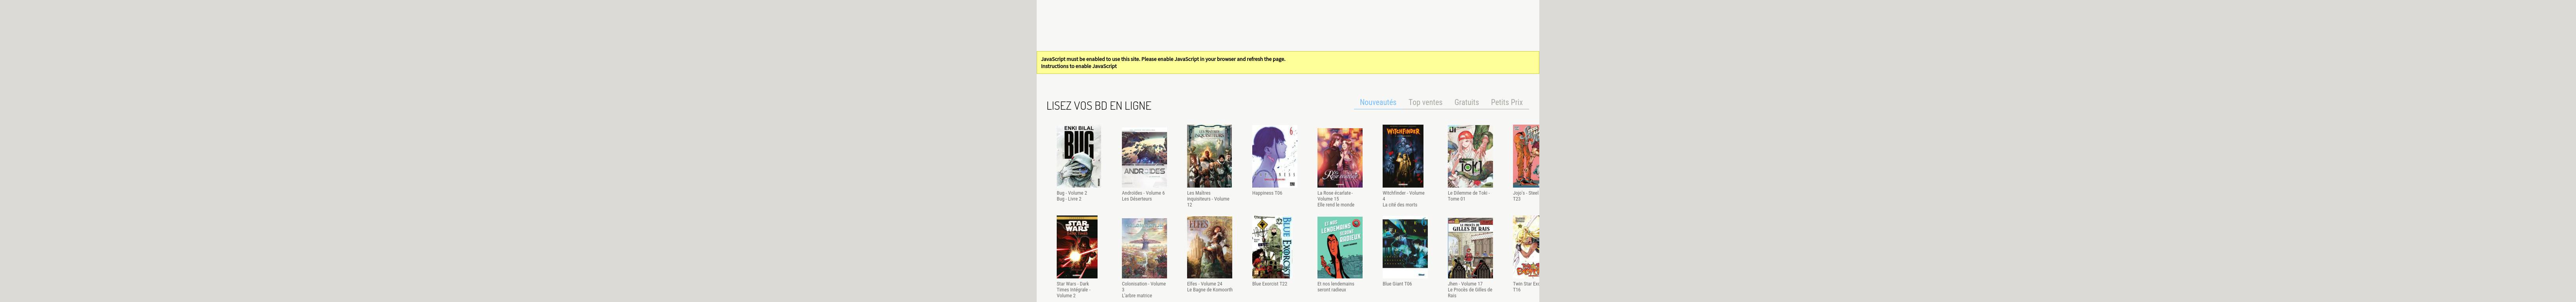Image resolution: width=2576 pixels, height=302 pixels.
Task: Open Les Maîtres inquisiteurs cover image
Action: (x=1209, y=156)
